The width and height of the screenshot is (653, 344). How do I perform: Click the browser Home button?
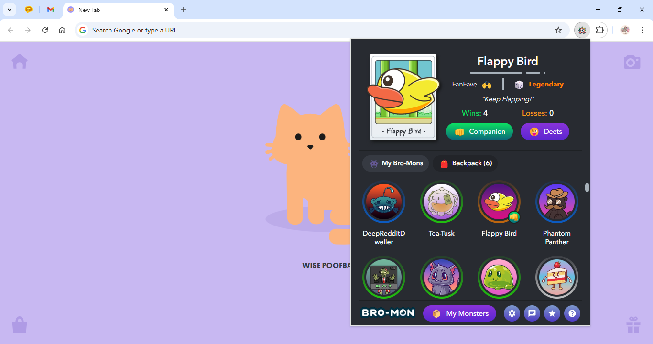62,30
